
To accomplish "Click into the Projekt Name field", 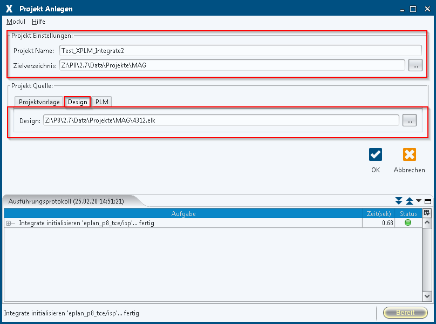I will point(240,50).
